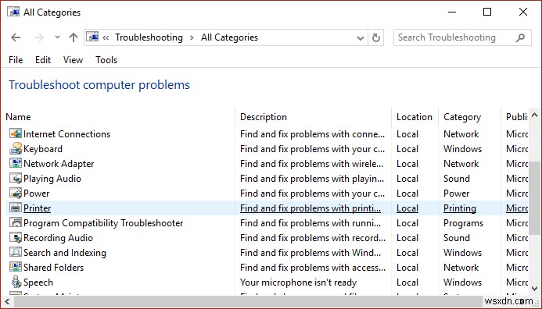This screenshot has height=309, width=542.
Task: Open the File menu
Action: click(x=16, y=60)
